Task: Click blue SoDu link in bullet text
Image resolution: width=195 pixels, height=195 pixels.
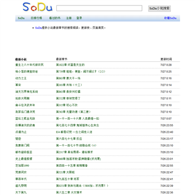Action: click(x=38, y=28)
